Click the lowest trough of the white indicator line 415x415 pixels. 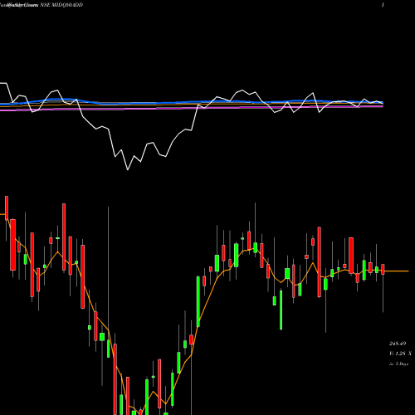[128, 169]
